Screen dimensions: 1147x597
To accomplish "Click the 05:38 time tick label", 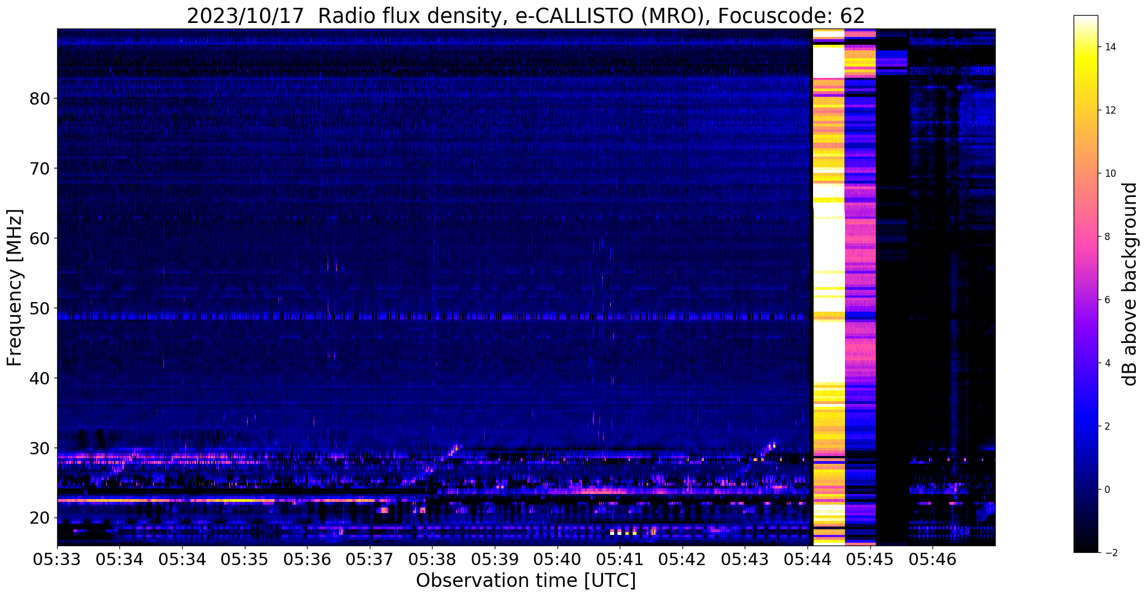I will 432,558.
